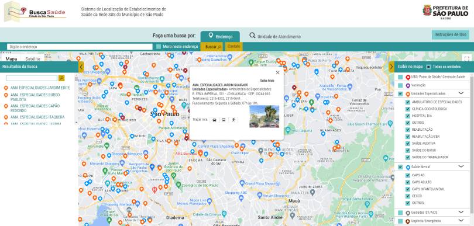
Task: Click the Shopping ABC map marker
Action: click(x=241, y=197)
